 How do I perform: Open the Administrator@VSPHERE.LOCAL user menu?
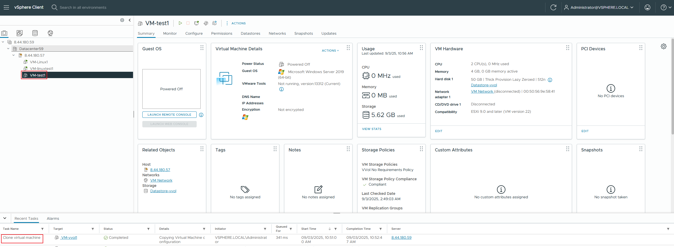[599, 7]
